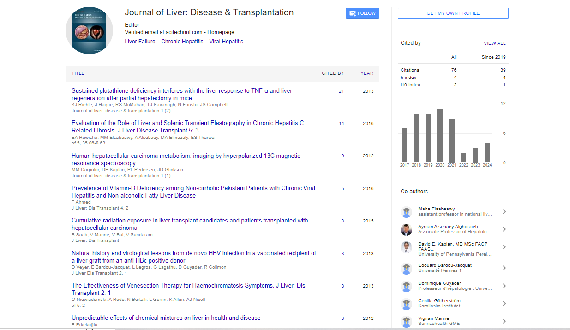Sort articles by the Year column header

367,73
